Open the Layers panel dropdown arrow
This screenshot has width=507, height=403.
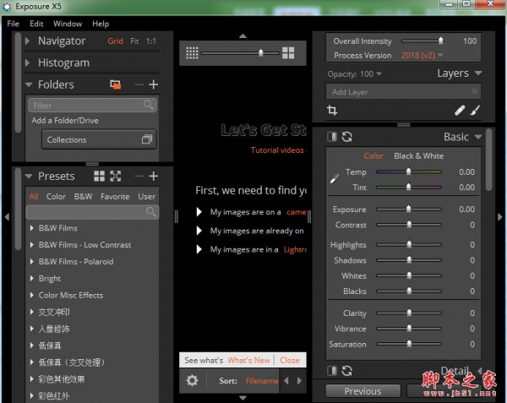click(x=478, y=74)
